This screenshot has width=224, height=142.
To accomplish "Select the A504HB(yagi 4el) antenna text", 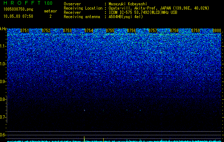I will click(126, 17).
